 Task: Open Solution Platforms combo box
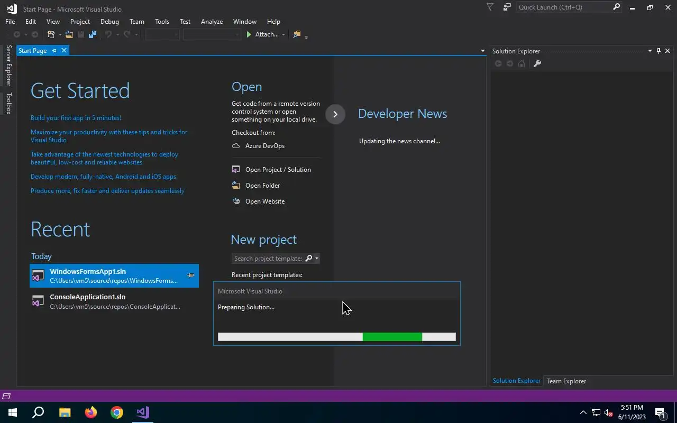(212, 34)
